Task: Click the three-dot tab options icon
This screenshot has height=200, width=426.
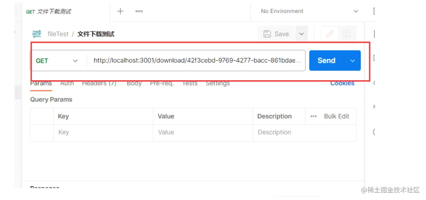Action: click(x=139, y=11)
